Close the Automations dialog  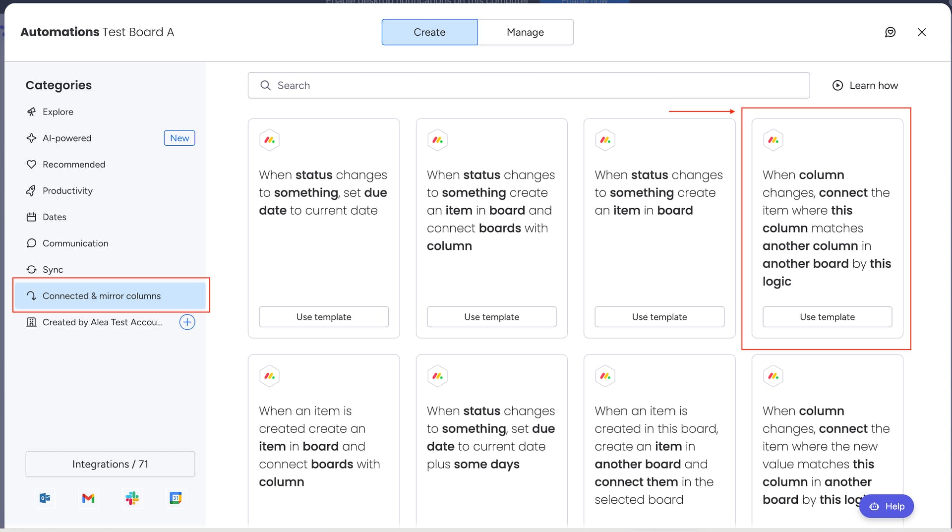[x=922, y=32]
